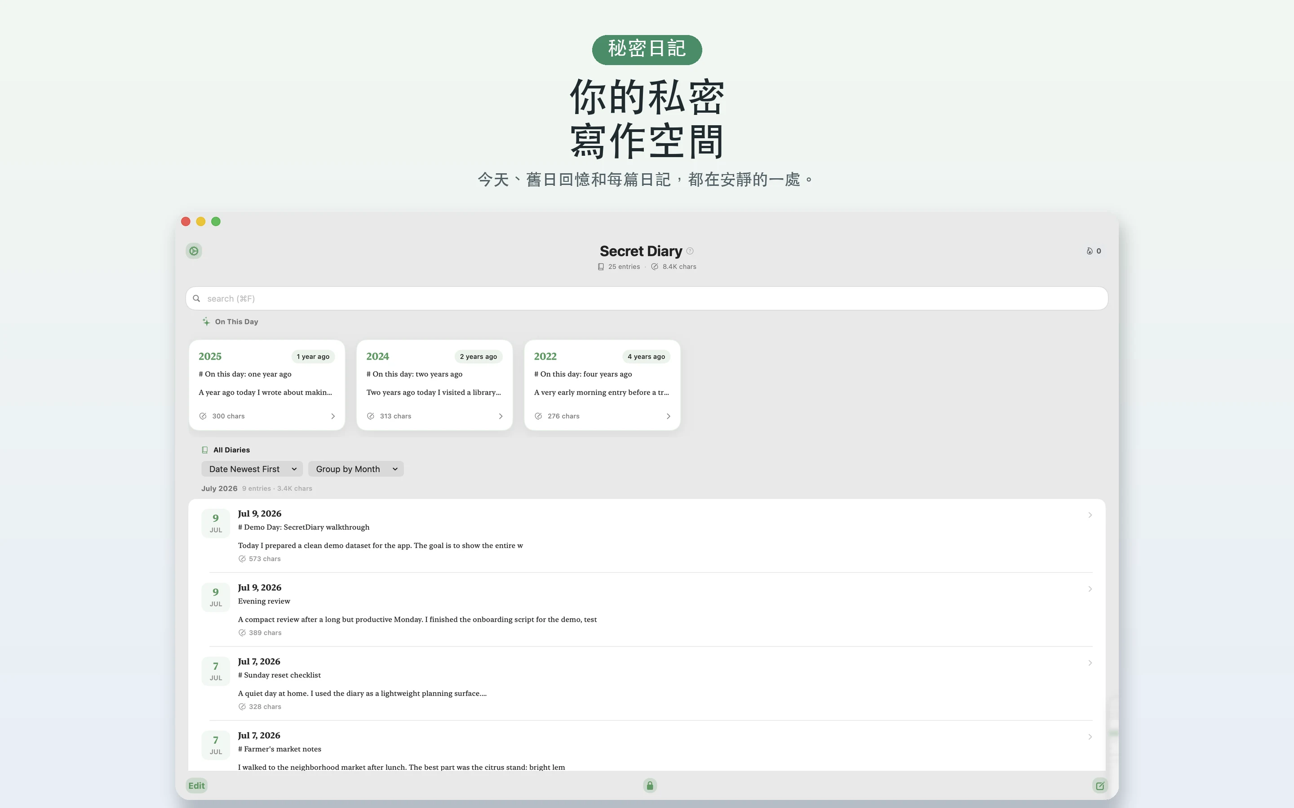1294x808 pixels.
Task: Open the Date Newest First sort dropdown
Action: pos(252,469)
